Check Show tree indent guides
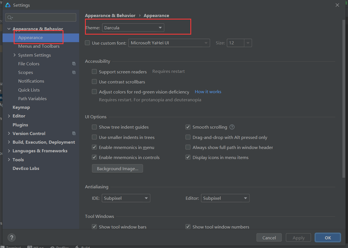The image size is (348, 248). tap(94, 127)
